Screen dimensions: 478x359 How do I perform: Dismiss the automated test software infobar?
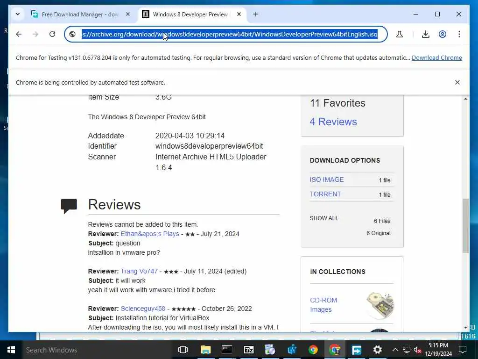(x=457, y=82)
